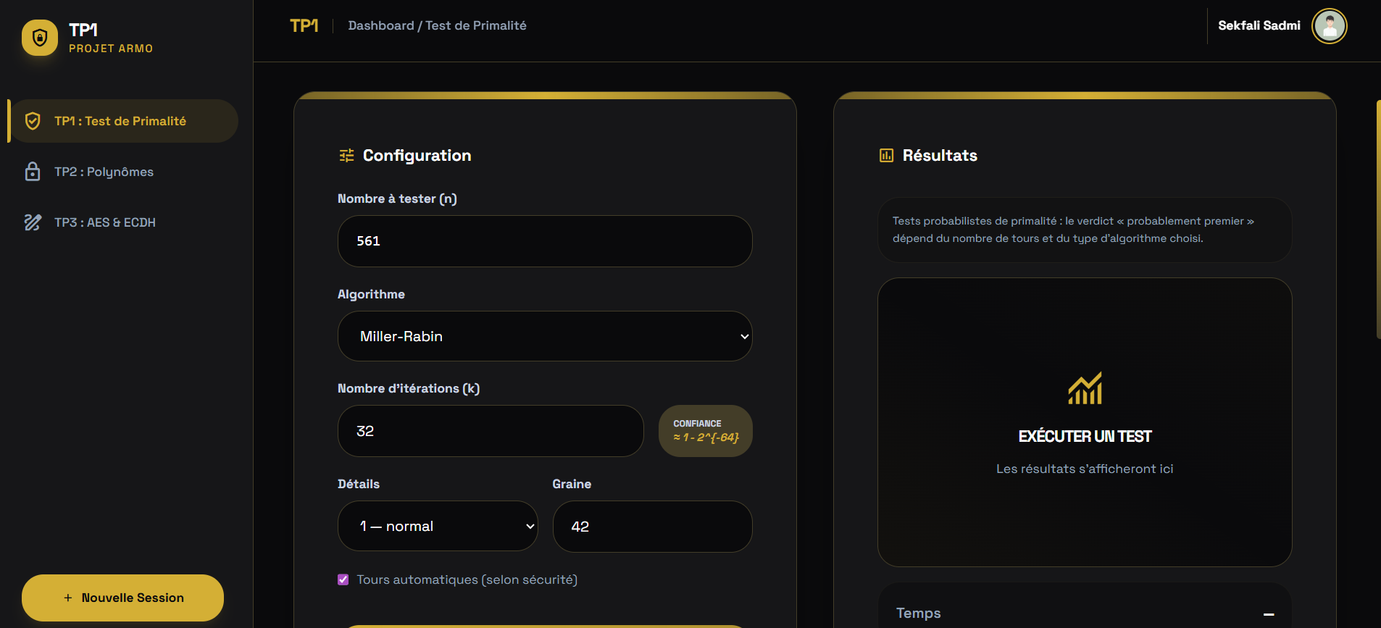
Task: Click the TP1 shield logo icon
Action: (x=40, y=38)
